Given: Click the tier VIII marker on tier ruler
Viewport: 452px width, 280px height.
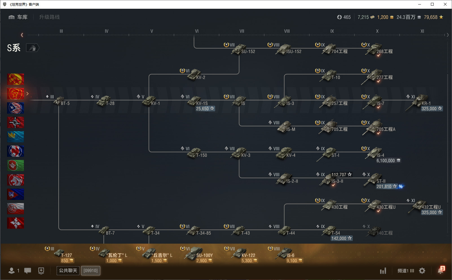Looking at the screenshot, I should point(287,31).
